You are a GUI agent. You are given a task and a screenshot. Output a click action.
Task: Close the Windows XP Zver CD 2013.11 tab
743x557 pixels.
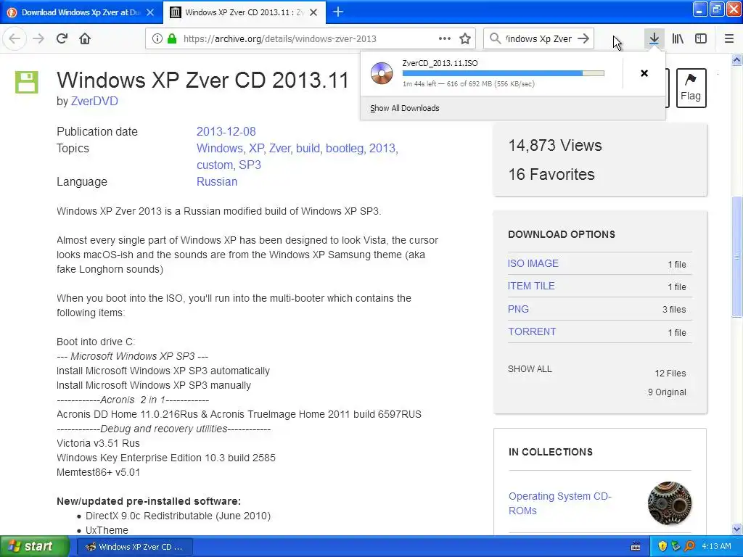[x=313, y=12]
